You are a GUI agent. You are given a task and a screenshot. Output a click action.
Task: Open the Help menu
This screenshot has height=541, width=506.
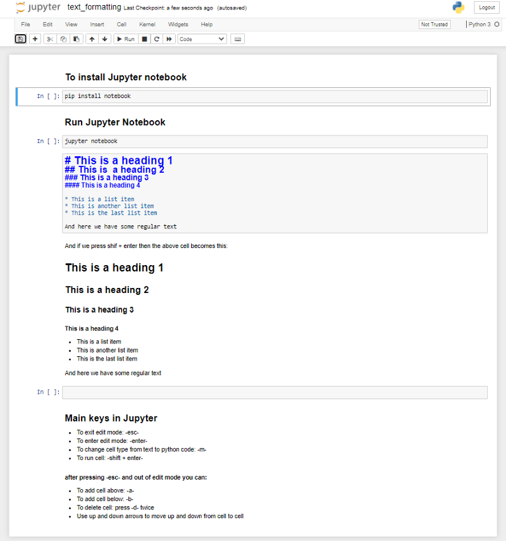point(207,25)
